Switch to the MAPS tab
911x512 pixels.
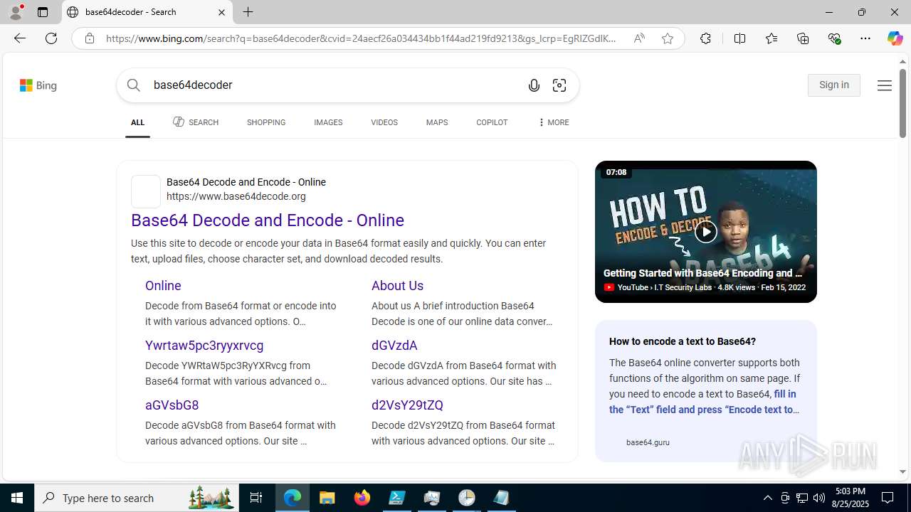[x=437, y=122]
